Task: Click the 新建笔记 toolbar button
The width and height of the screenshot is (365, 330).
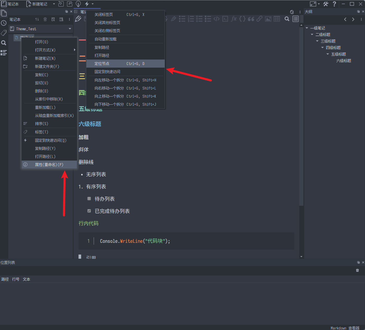Action: tap(37, 4)
